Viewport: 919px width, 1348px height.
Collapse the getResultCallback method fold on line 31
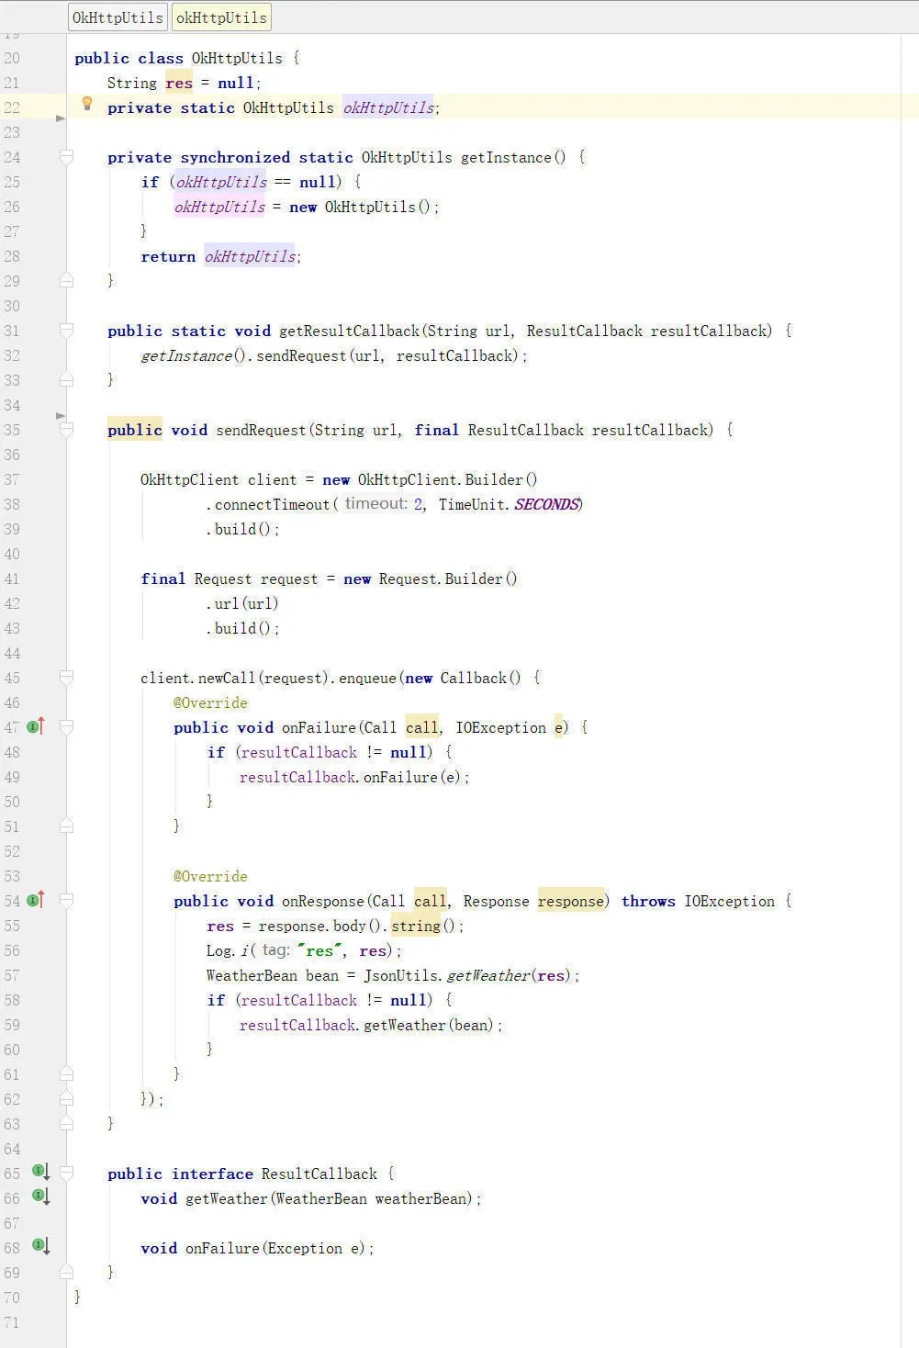(66, 330)
